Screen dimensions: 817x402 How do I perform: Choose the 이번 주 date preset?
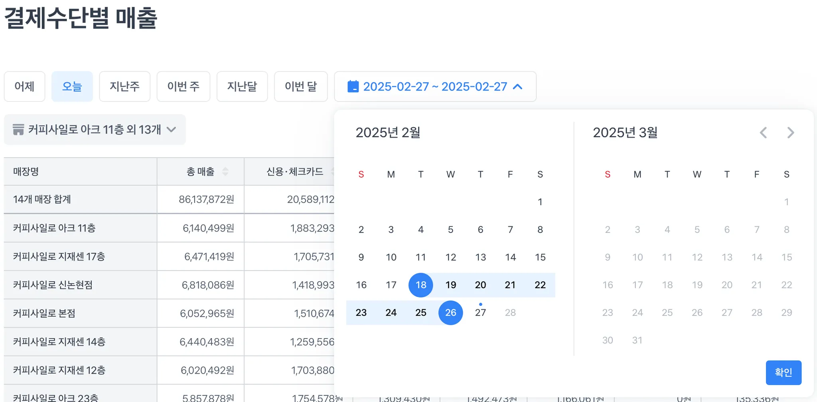click(x=183, y=87)
